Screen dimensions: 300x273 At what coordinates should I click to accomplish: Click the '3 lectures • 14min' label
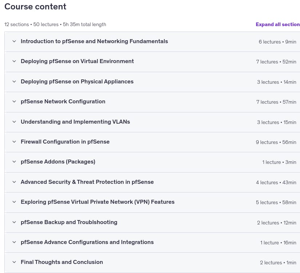coord(277,82)
